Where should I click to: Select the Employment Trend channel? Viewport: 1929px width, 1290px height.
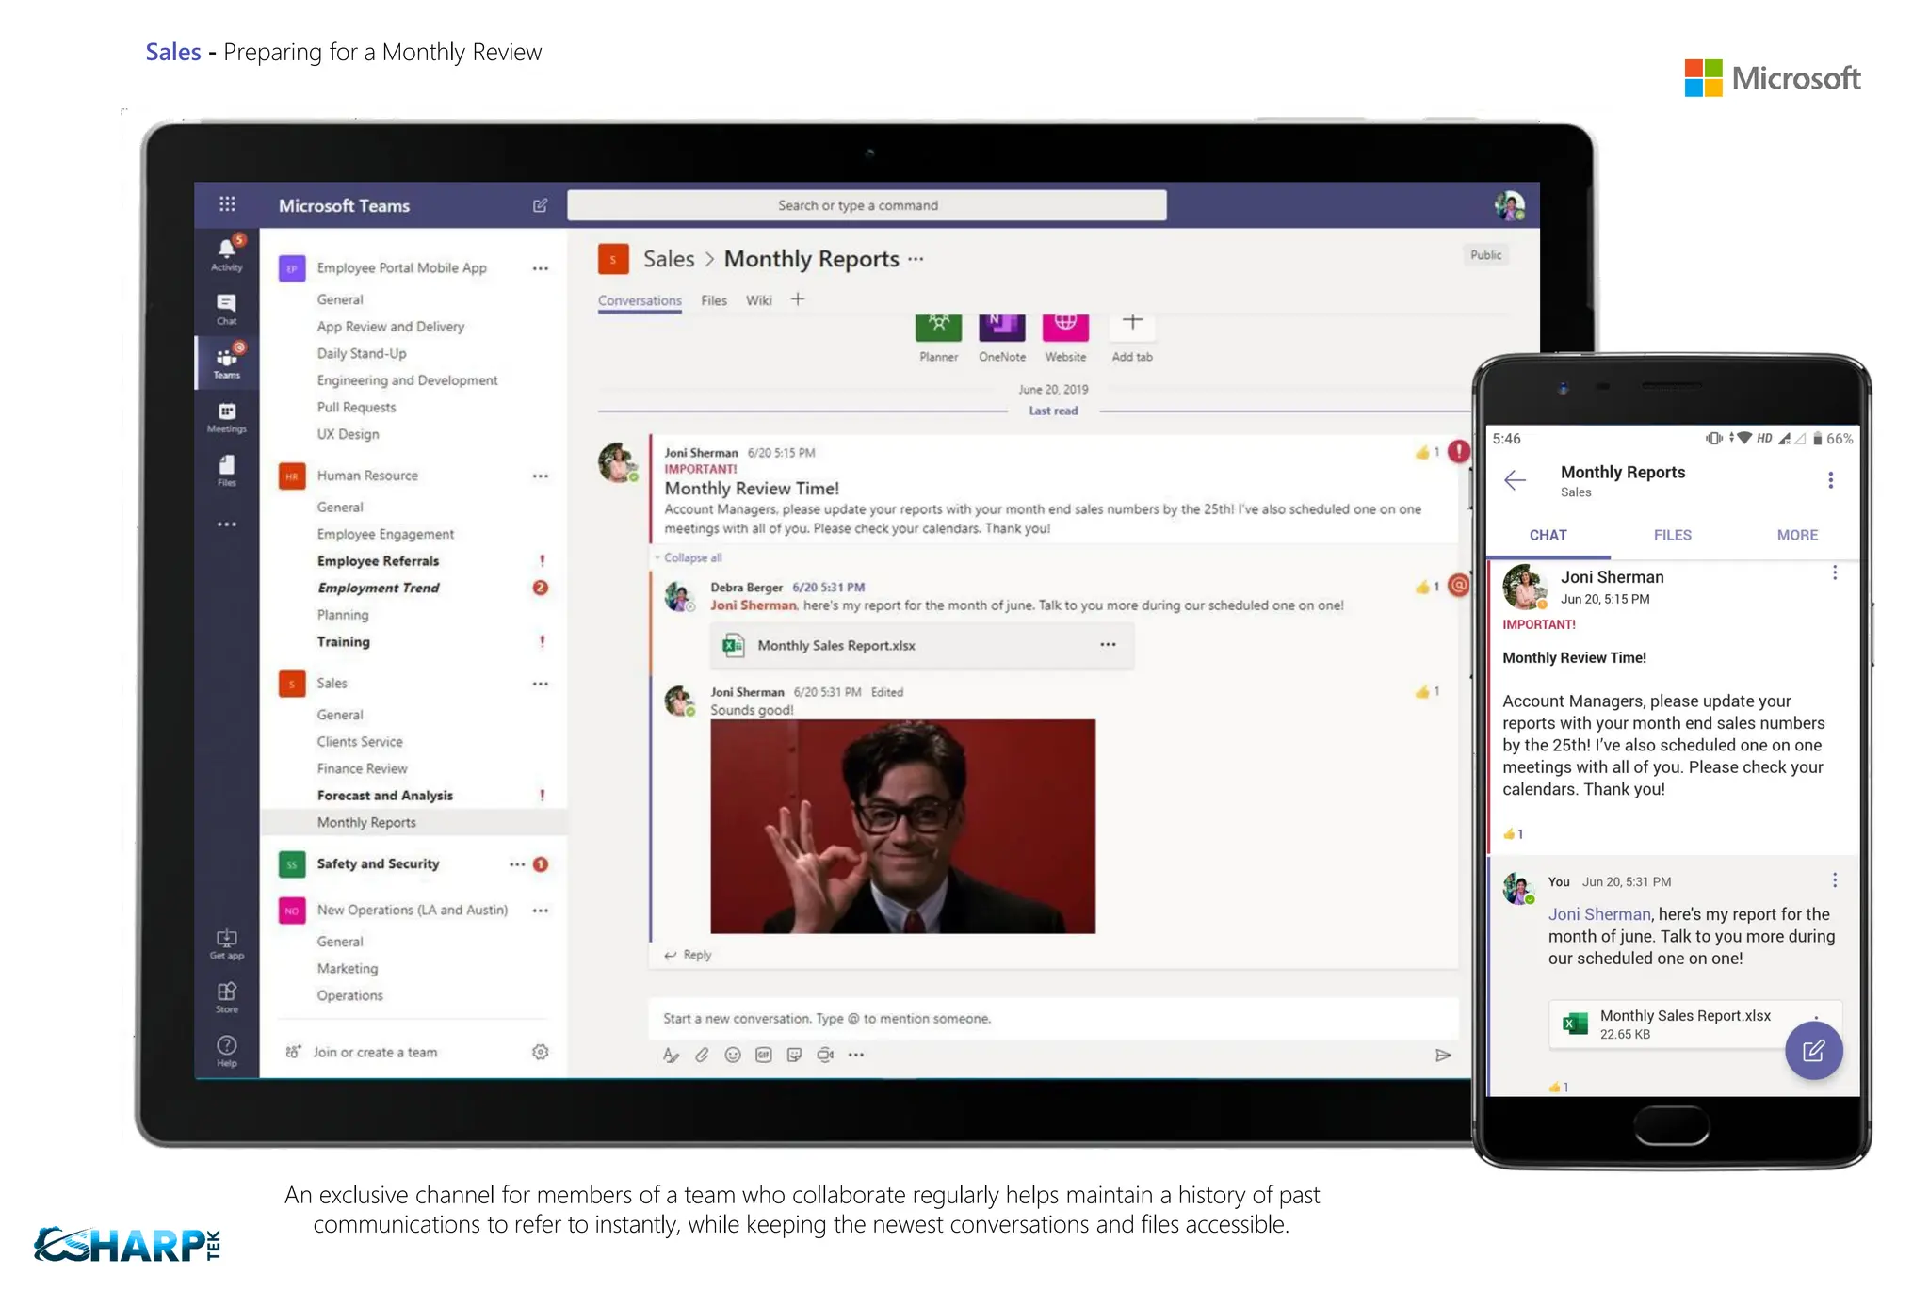coord(378,588)
